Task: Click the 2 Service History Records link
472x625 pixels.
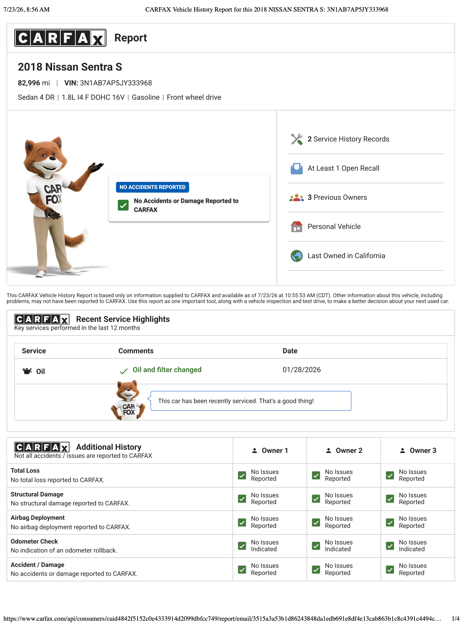Action: 348,139
